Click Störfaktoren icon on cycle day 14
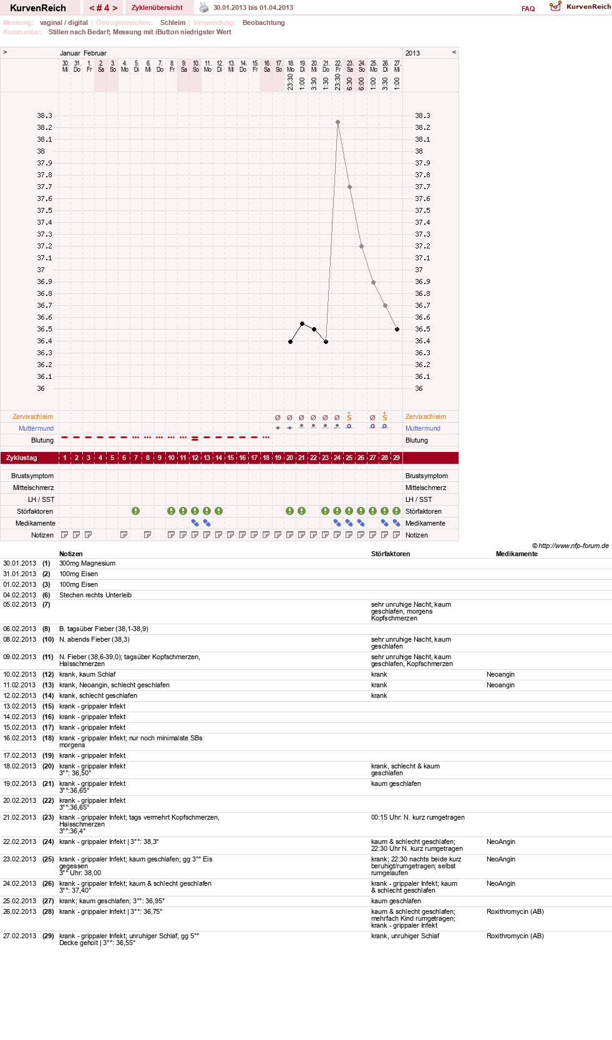 (x=219, y=511)
